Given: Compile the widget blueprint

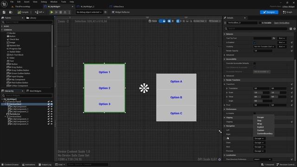Looking at the screenshot, I should [23, 12].
